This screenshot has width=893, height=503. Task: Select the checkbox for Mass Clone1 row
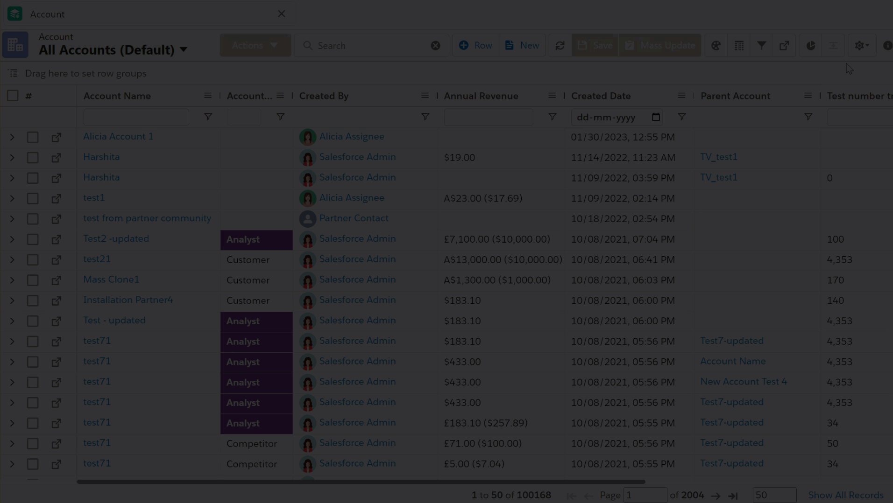pos(33,280)
